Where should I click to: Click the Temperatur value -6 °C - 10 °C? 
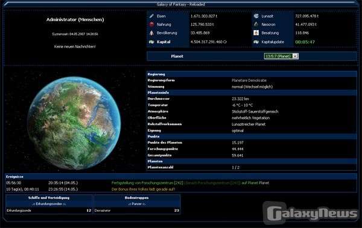click(x=243, y=105)
